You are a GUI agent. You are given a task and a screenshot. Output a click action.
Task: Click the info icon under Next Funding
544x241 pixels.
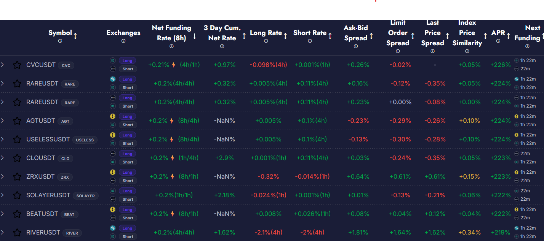coord(527,46)
